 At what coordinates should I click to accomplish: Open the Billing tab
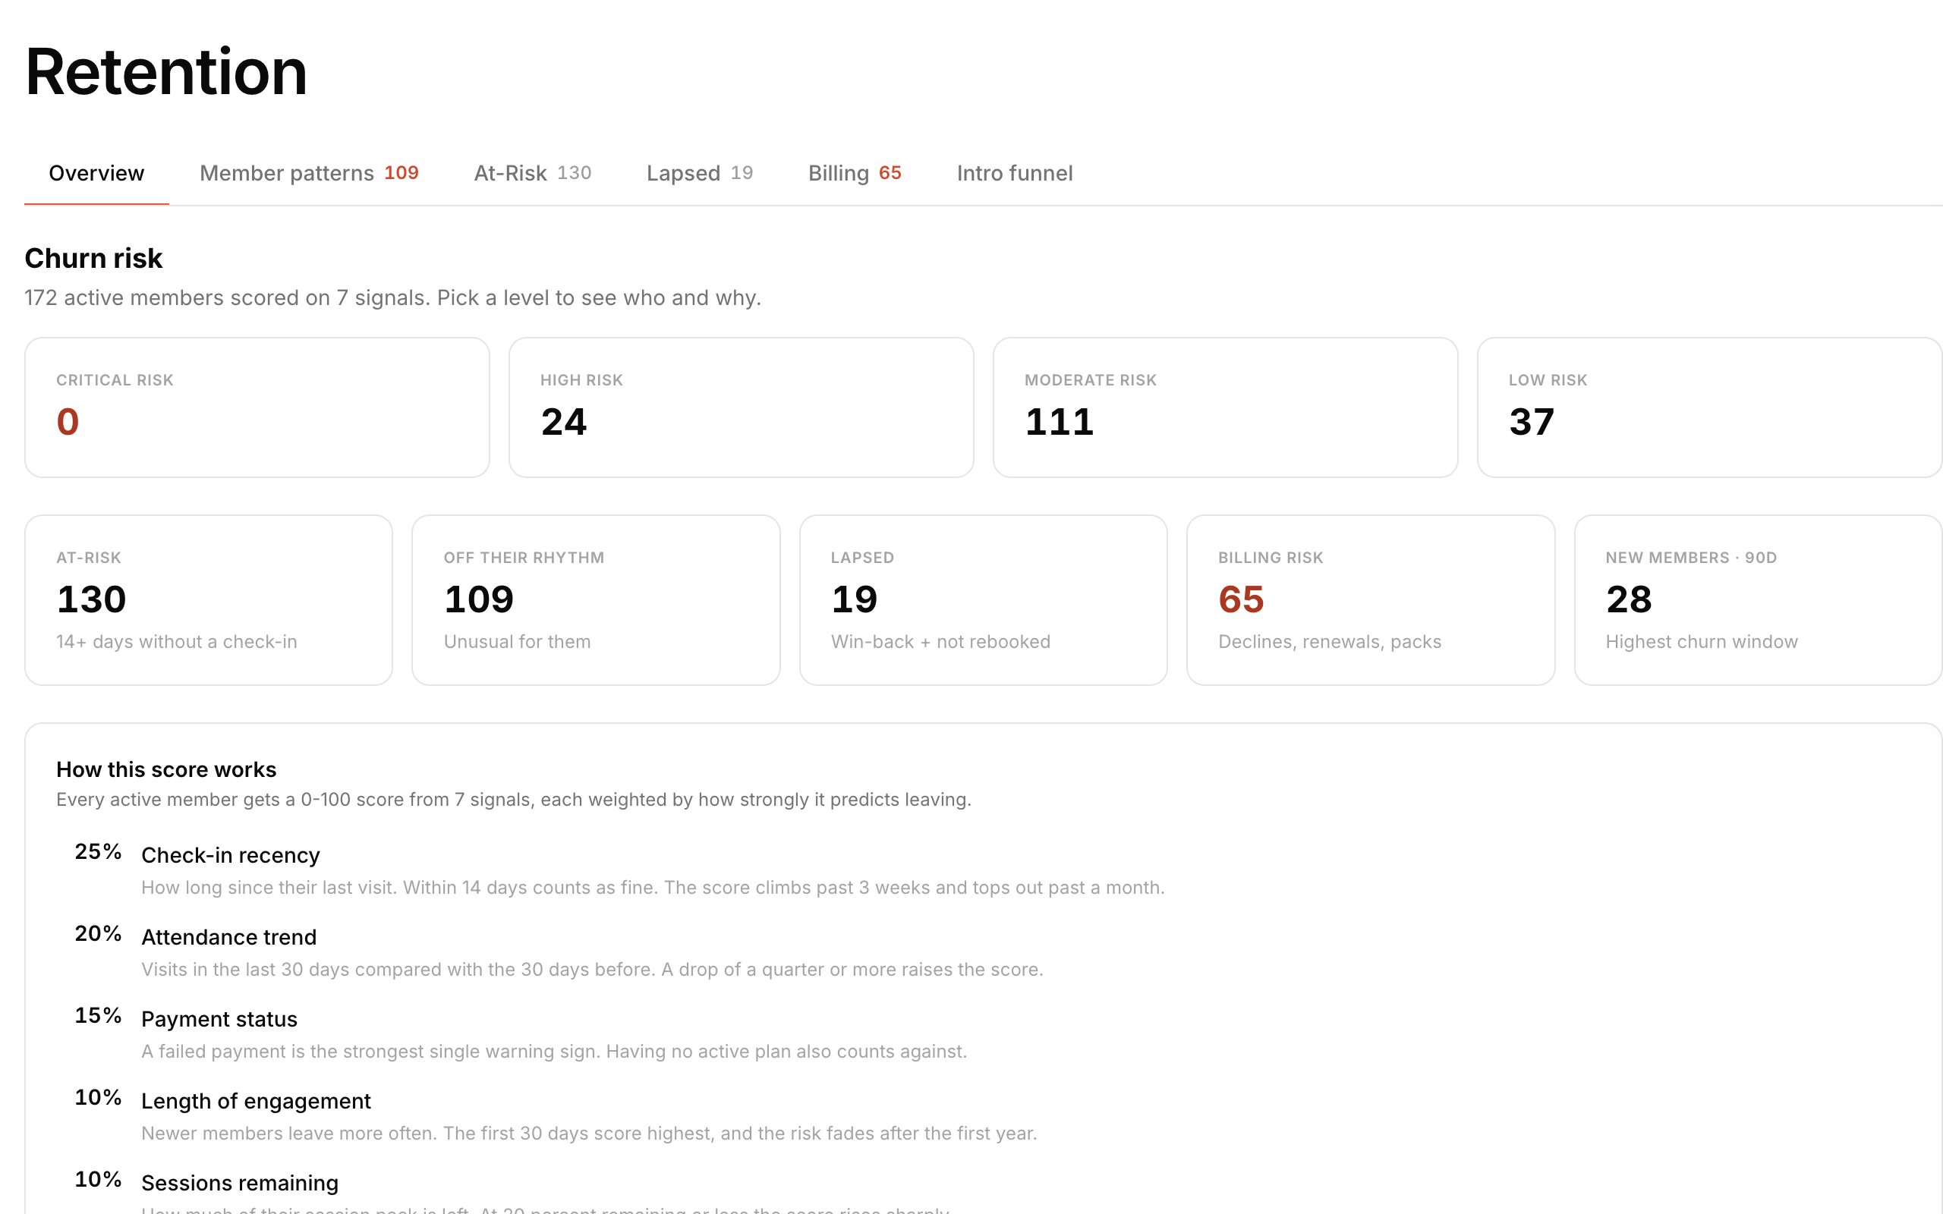(855, 173)
